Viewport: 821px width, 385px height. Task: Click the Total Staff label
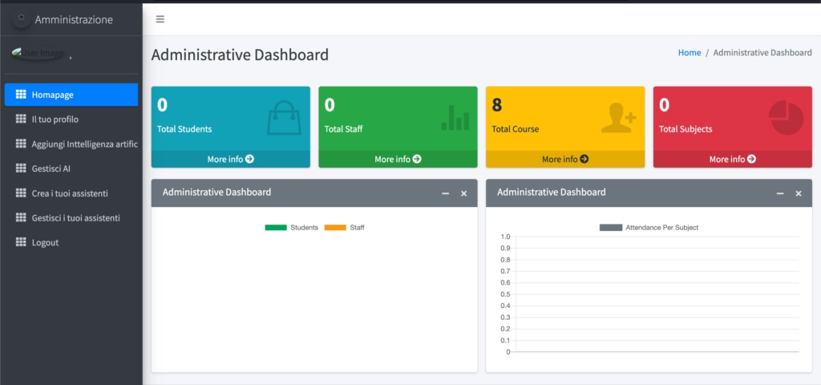[x=343, y=129]
